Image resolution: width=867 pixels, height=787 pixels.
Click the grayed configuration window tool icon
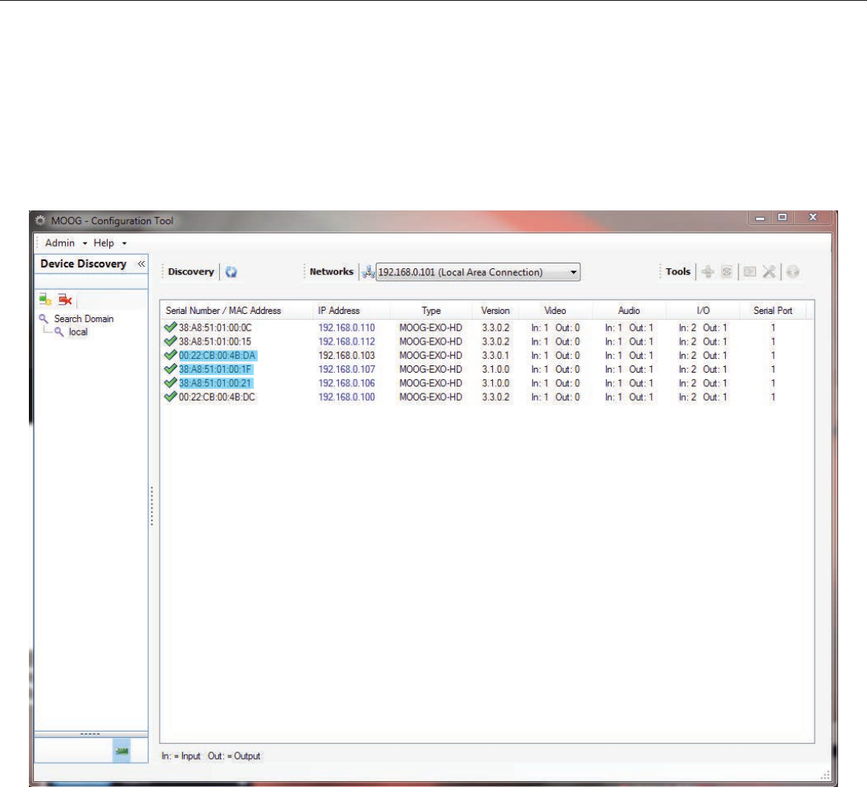[750, 271]
